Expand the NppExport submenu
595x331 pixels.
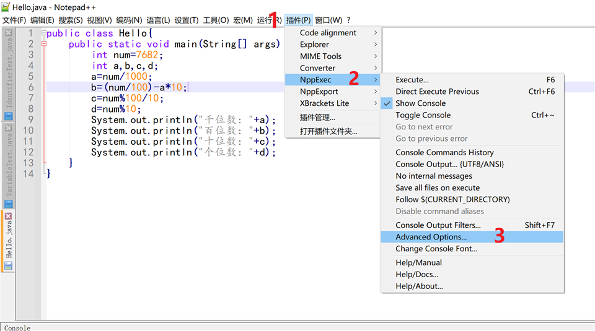point(333,92)
